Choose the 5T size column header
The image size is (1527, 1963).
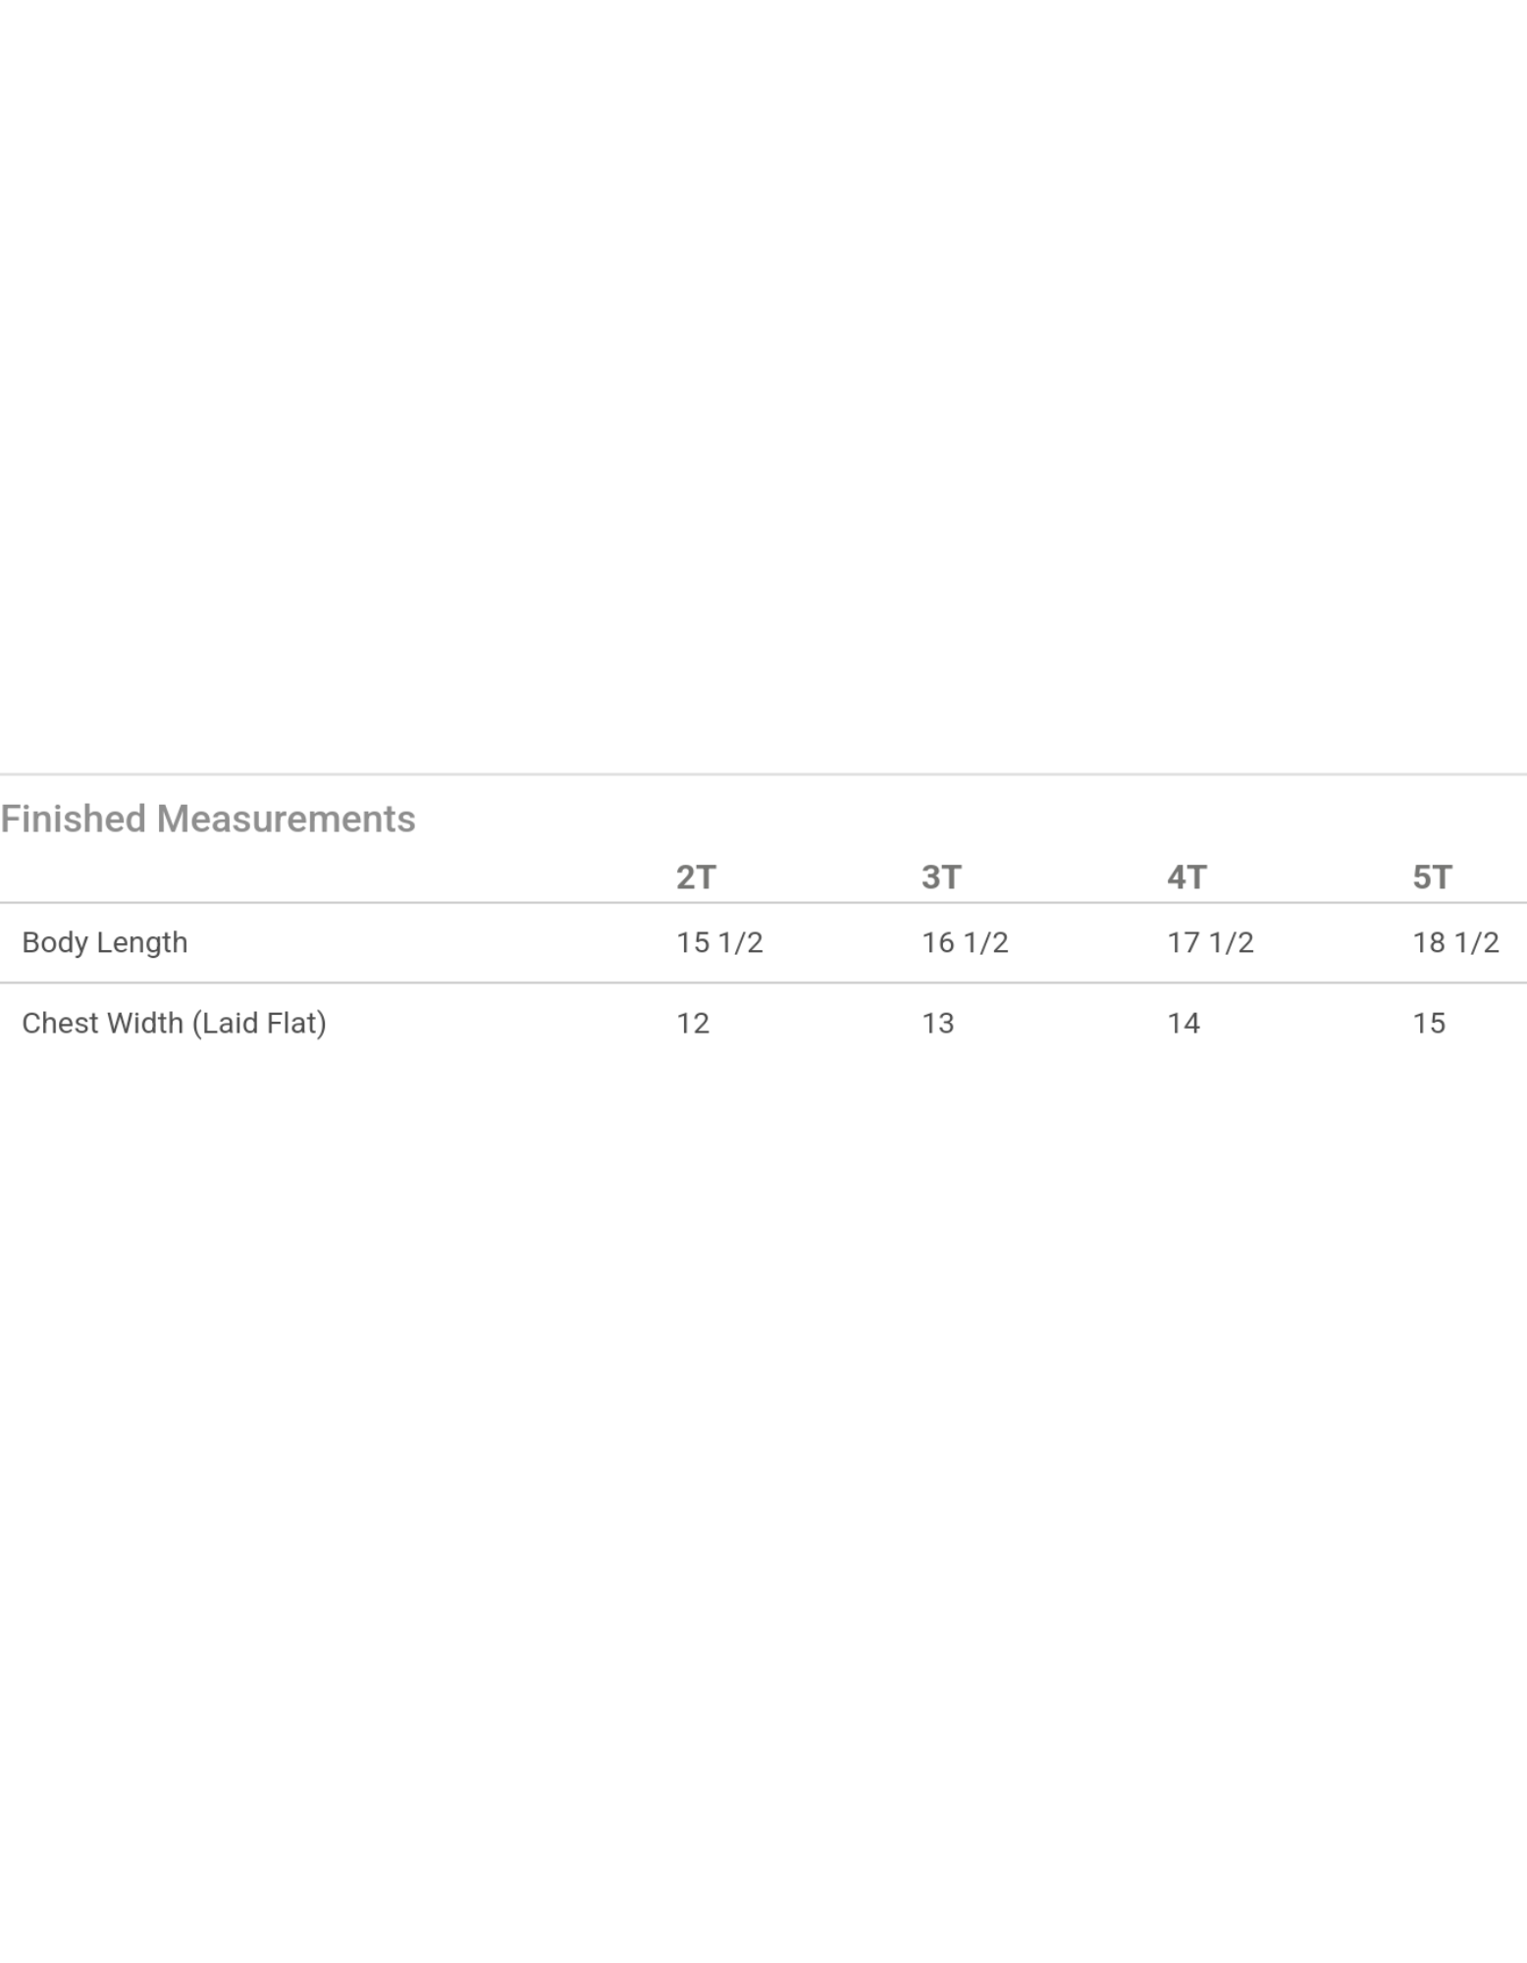pos(1432,876)
